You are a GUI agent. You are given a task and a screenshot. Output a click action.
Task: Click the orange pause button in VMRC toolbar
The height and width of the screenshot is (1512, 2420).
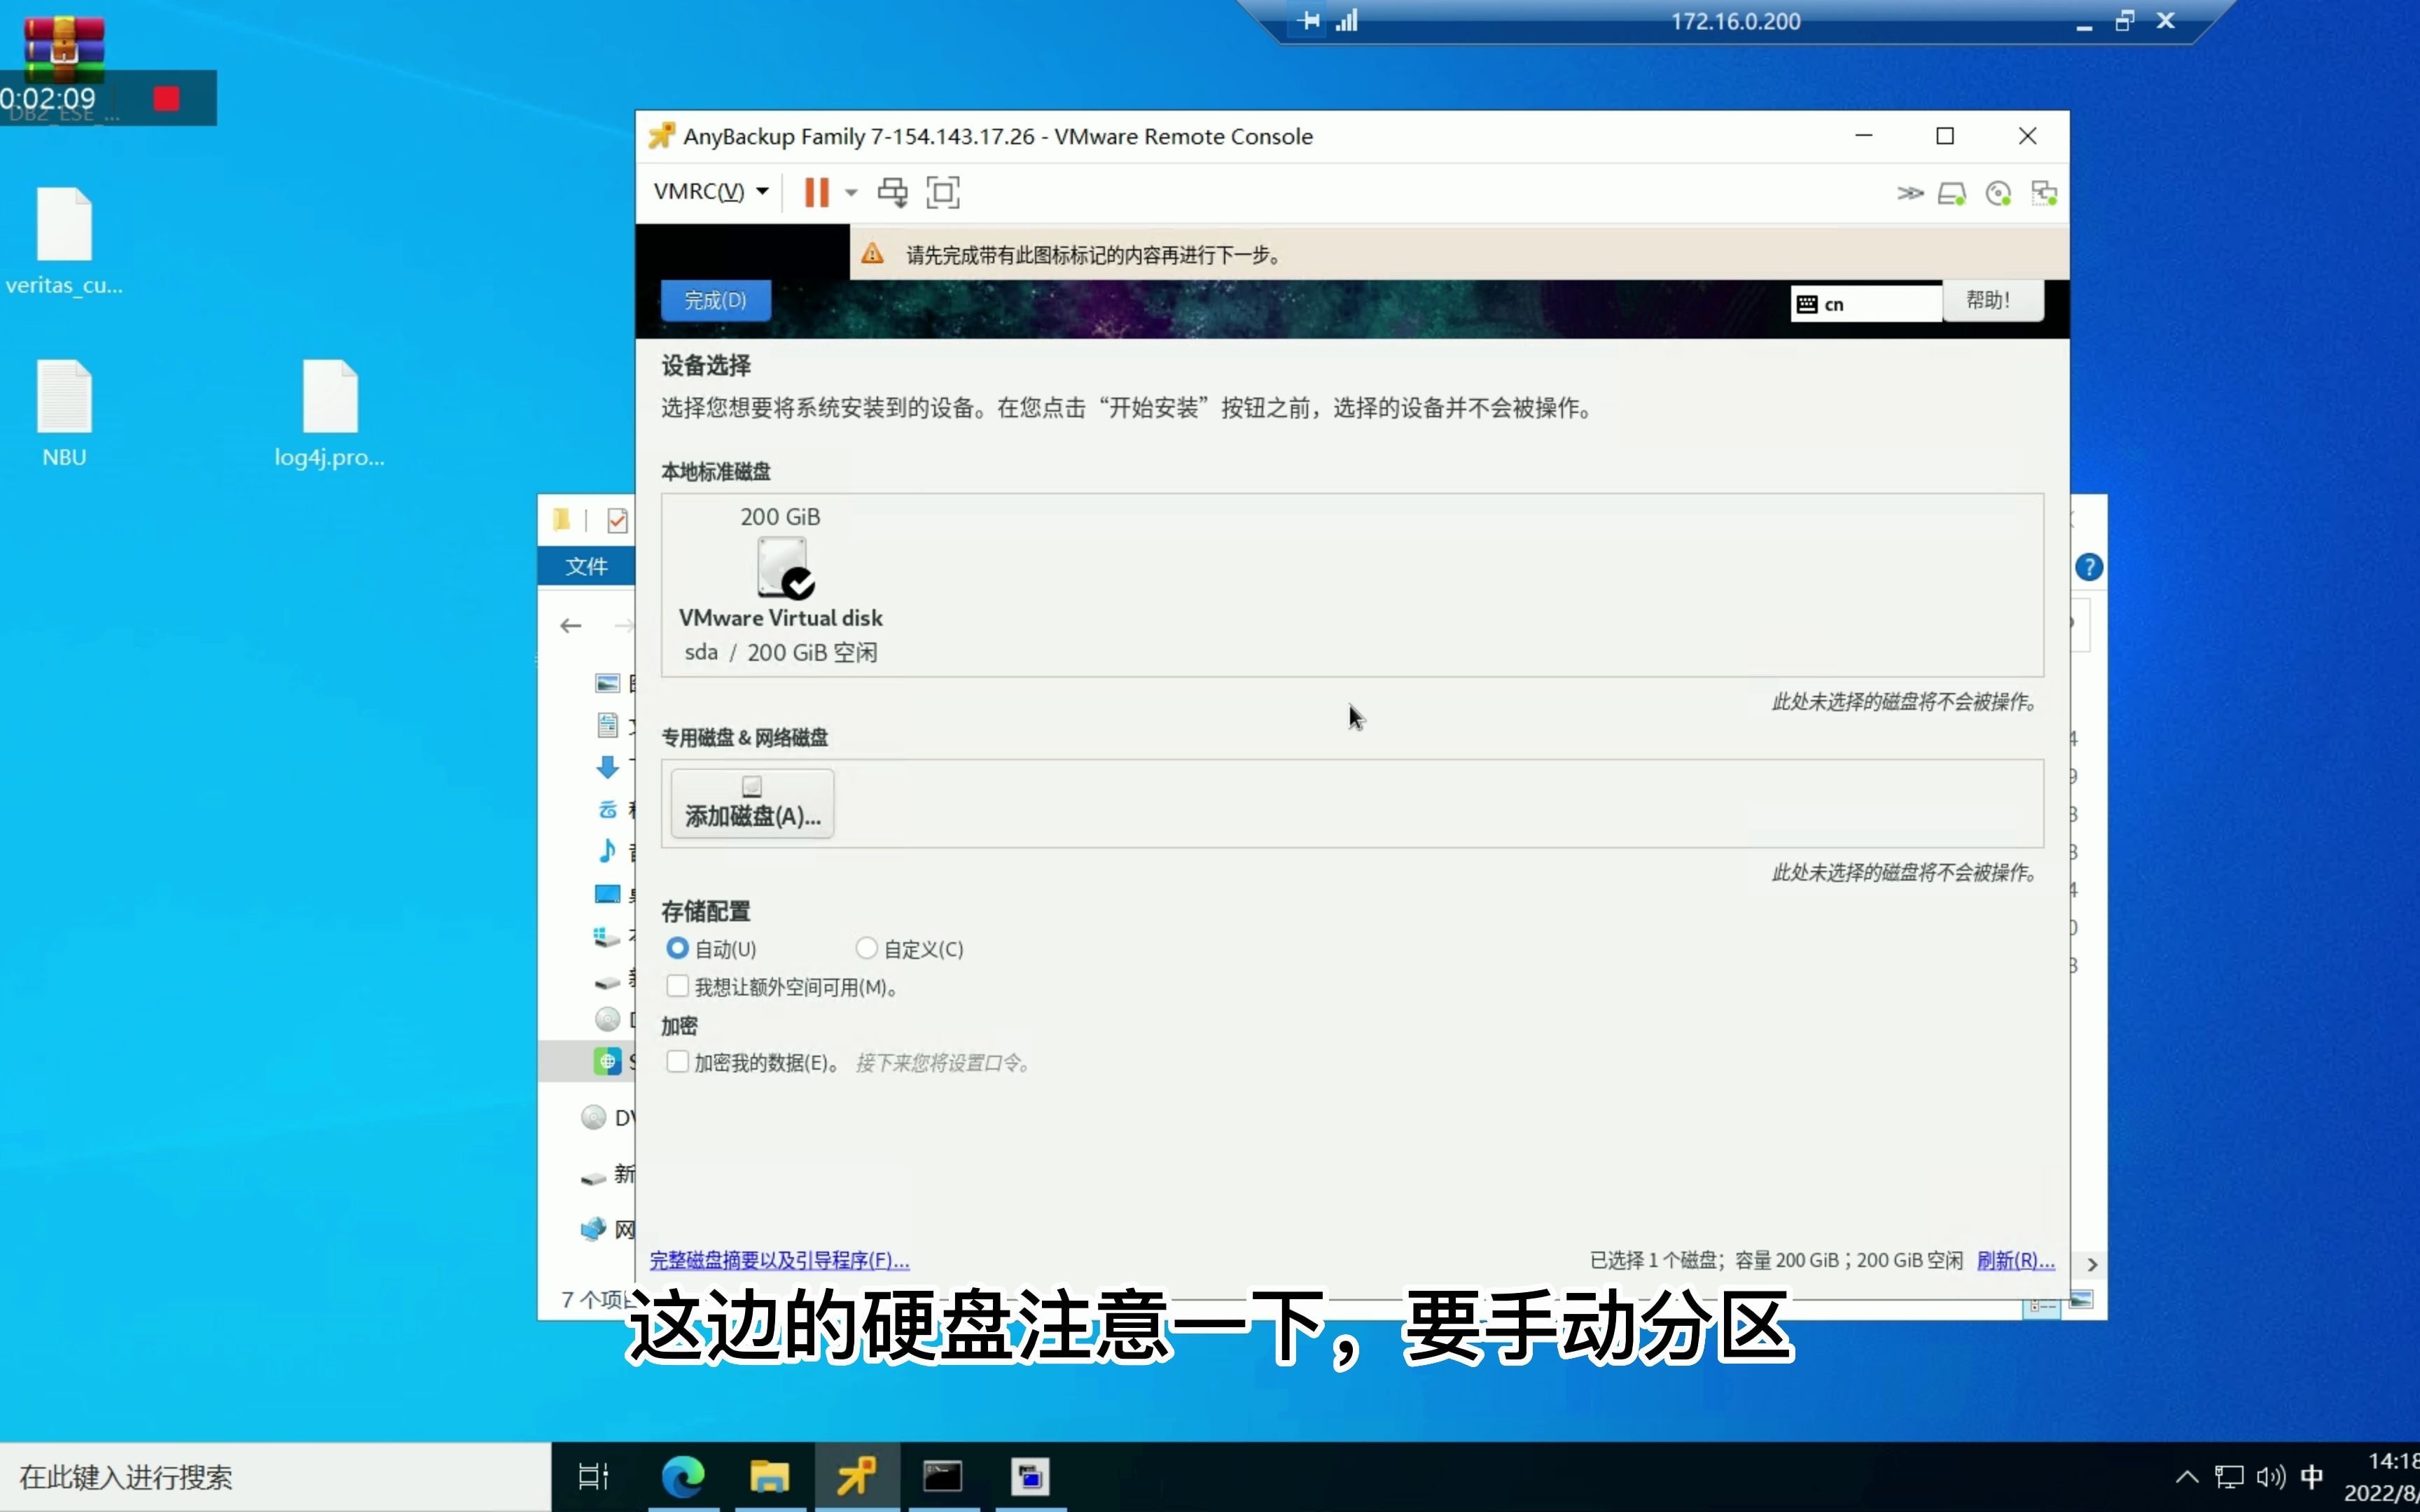coord(816,192)
